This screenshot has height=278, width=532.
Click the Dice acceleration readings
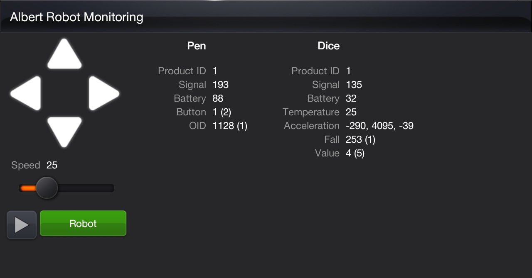point(379,126)
